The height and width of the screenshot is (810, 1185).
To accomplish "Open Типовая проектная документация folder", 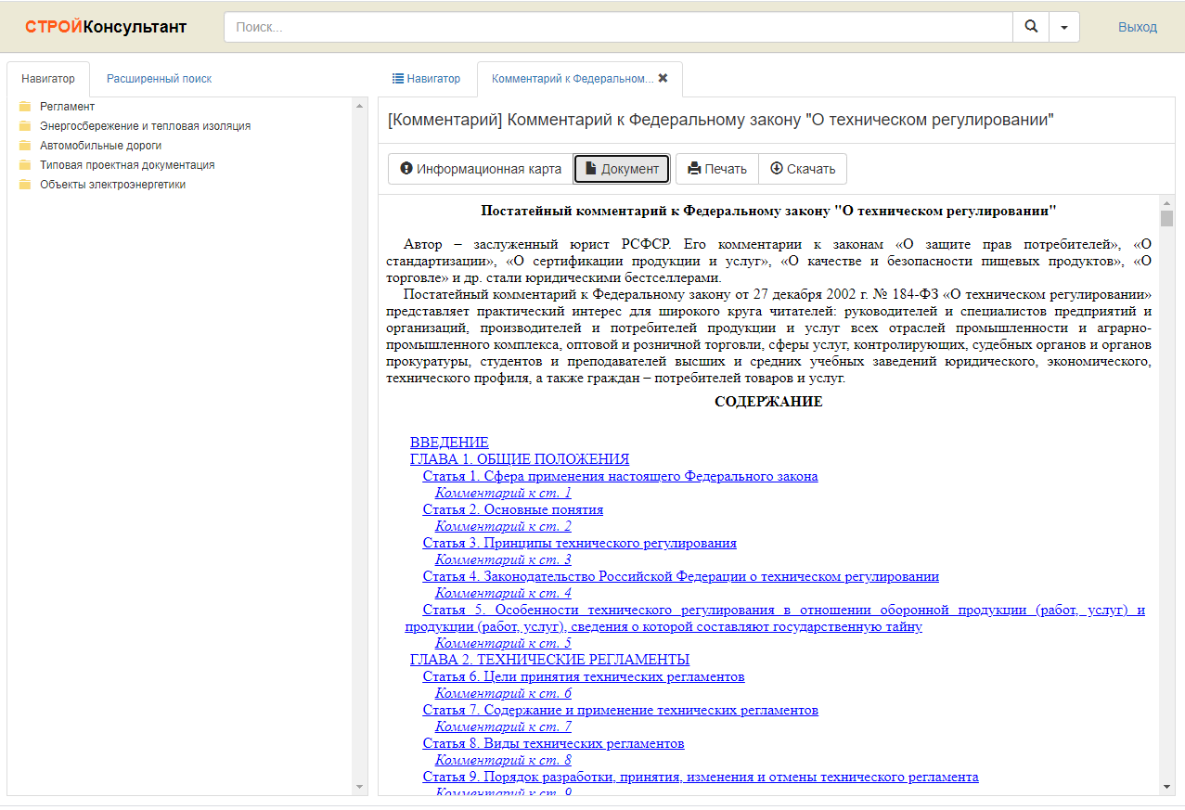I will pos(127,165).
